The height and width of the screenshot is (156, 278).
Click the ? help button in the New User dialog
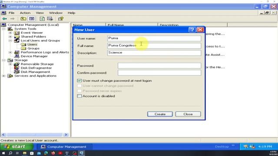[x=192, y=29]
